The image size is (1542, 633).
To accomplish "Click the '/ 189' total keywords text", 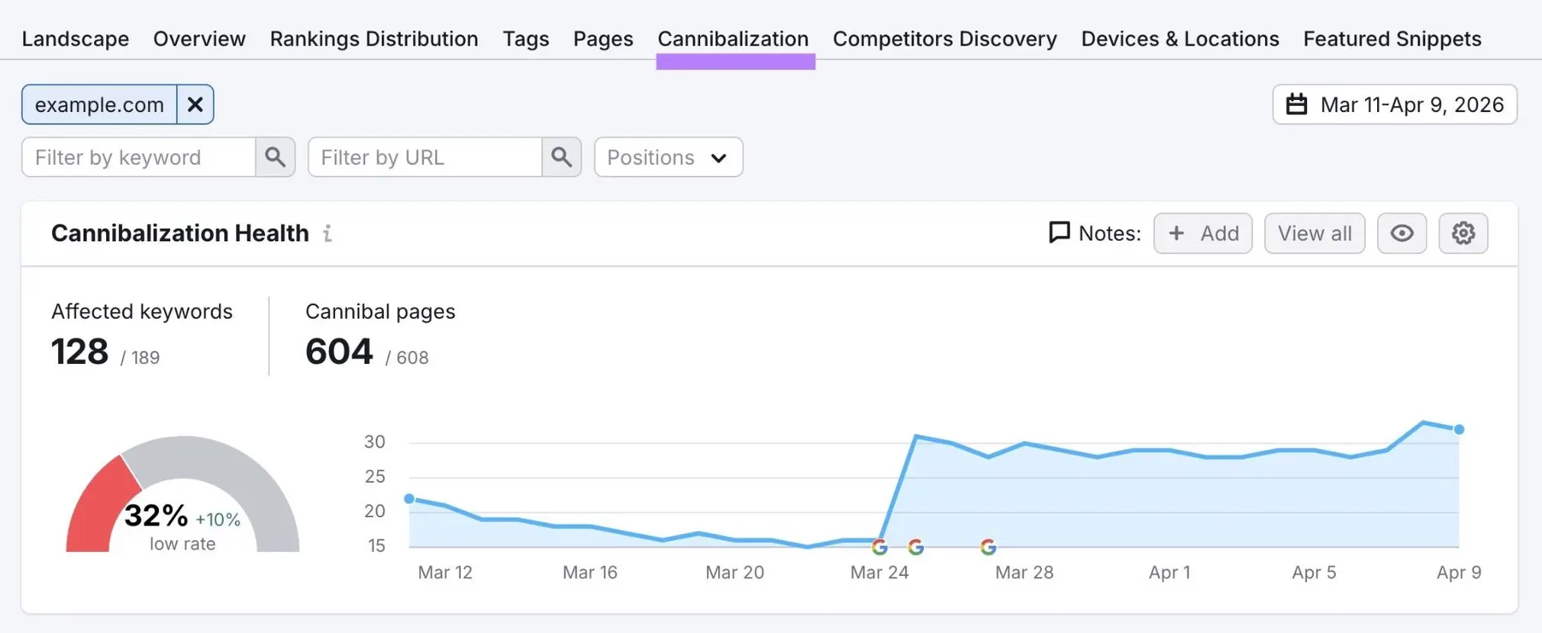I will coord(140,358).
